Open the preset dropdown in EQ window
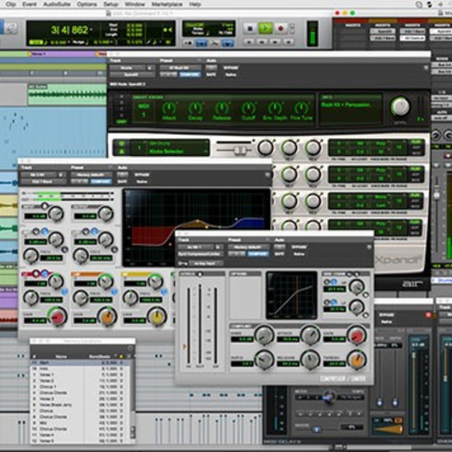Image resolution: width=452 pixels, height=452 pixels. [92, 175]
